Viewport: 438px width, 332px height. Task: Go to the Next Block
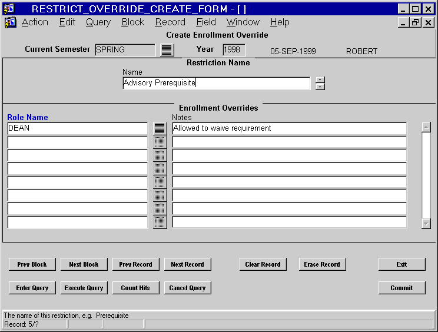[x=84, y=264]
